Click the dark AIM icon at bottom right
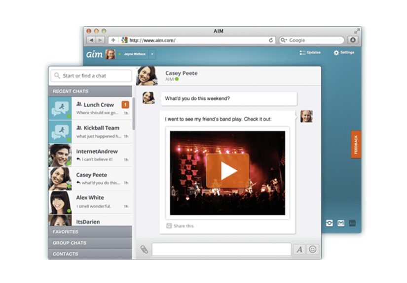 coord(352,223)
